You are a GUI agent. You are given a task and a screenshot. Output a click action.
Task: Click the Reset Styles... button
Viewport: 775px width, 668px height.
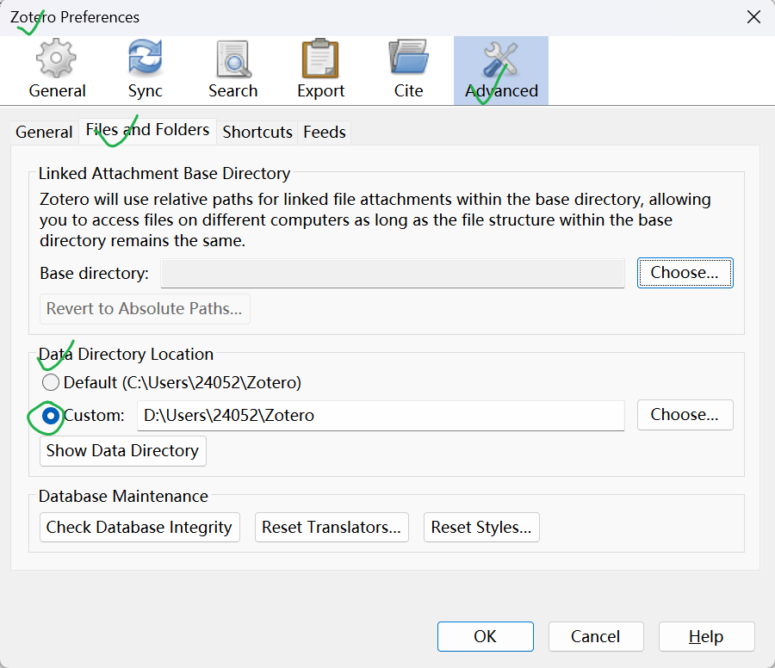481,528
